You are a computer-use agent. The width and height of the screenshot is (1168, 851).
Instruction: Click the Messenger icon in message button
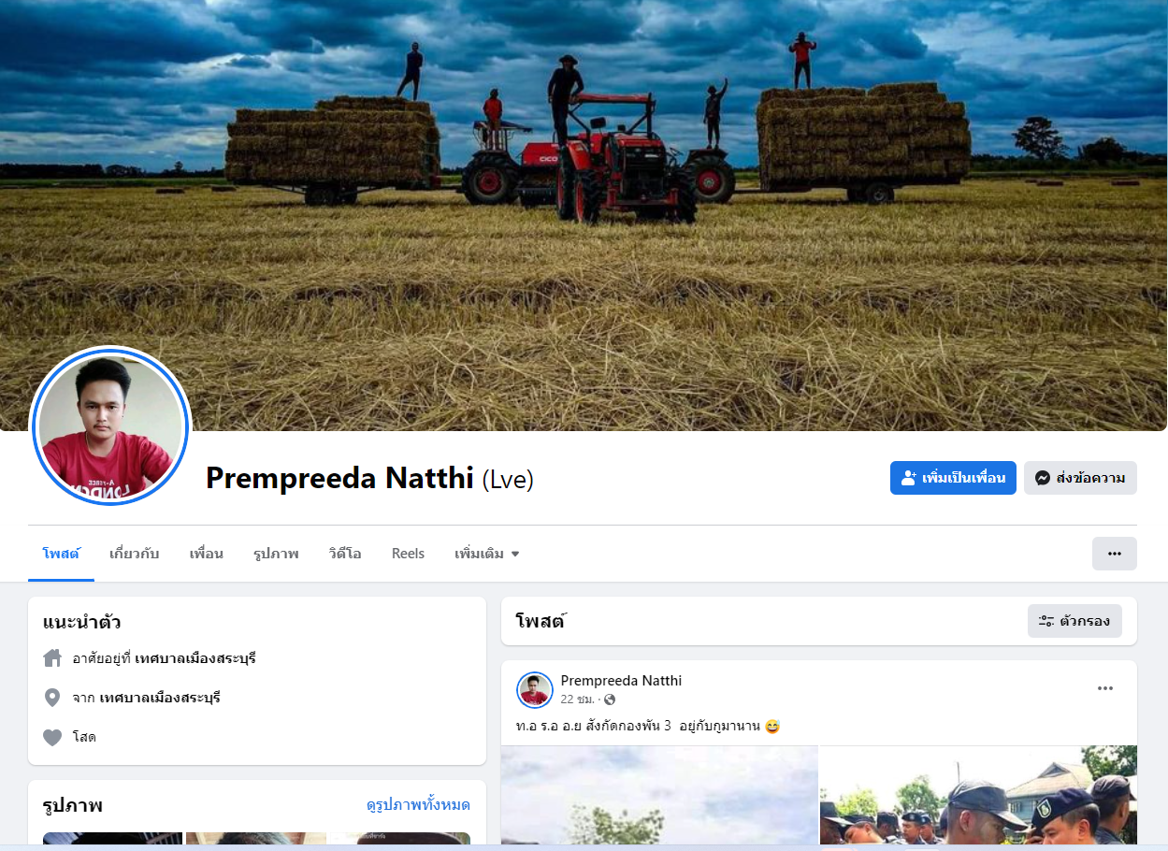[x=1043, y=478]
